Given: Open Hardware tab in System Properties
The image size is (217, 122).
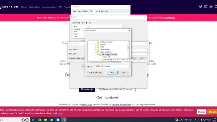Looking at the screenshot, I should click(x=85, y=11).
